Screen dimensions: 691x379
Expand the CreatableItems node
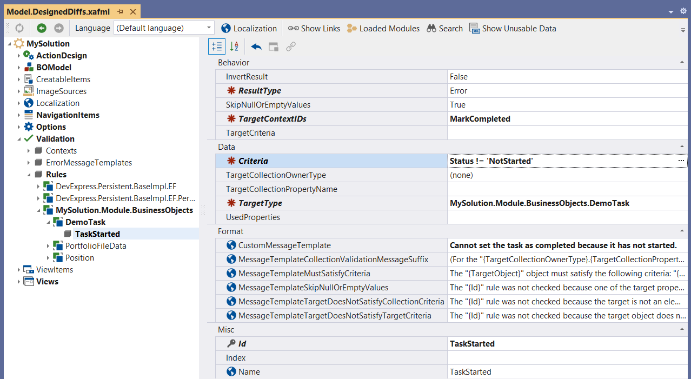click(x=18, y=79)
